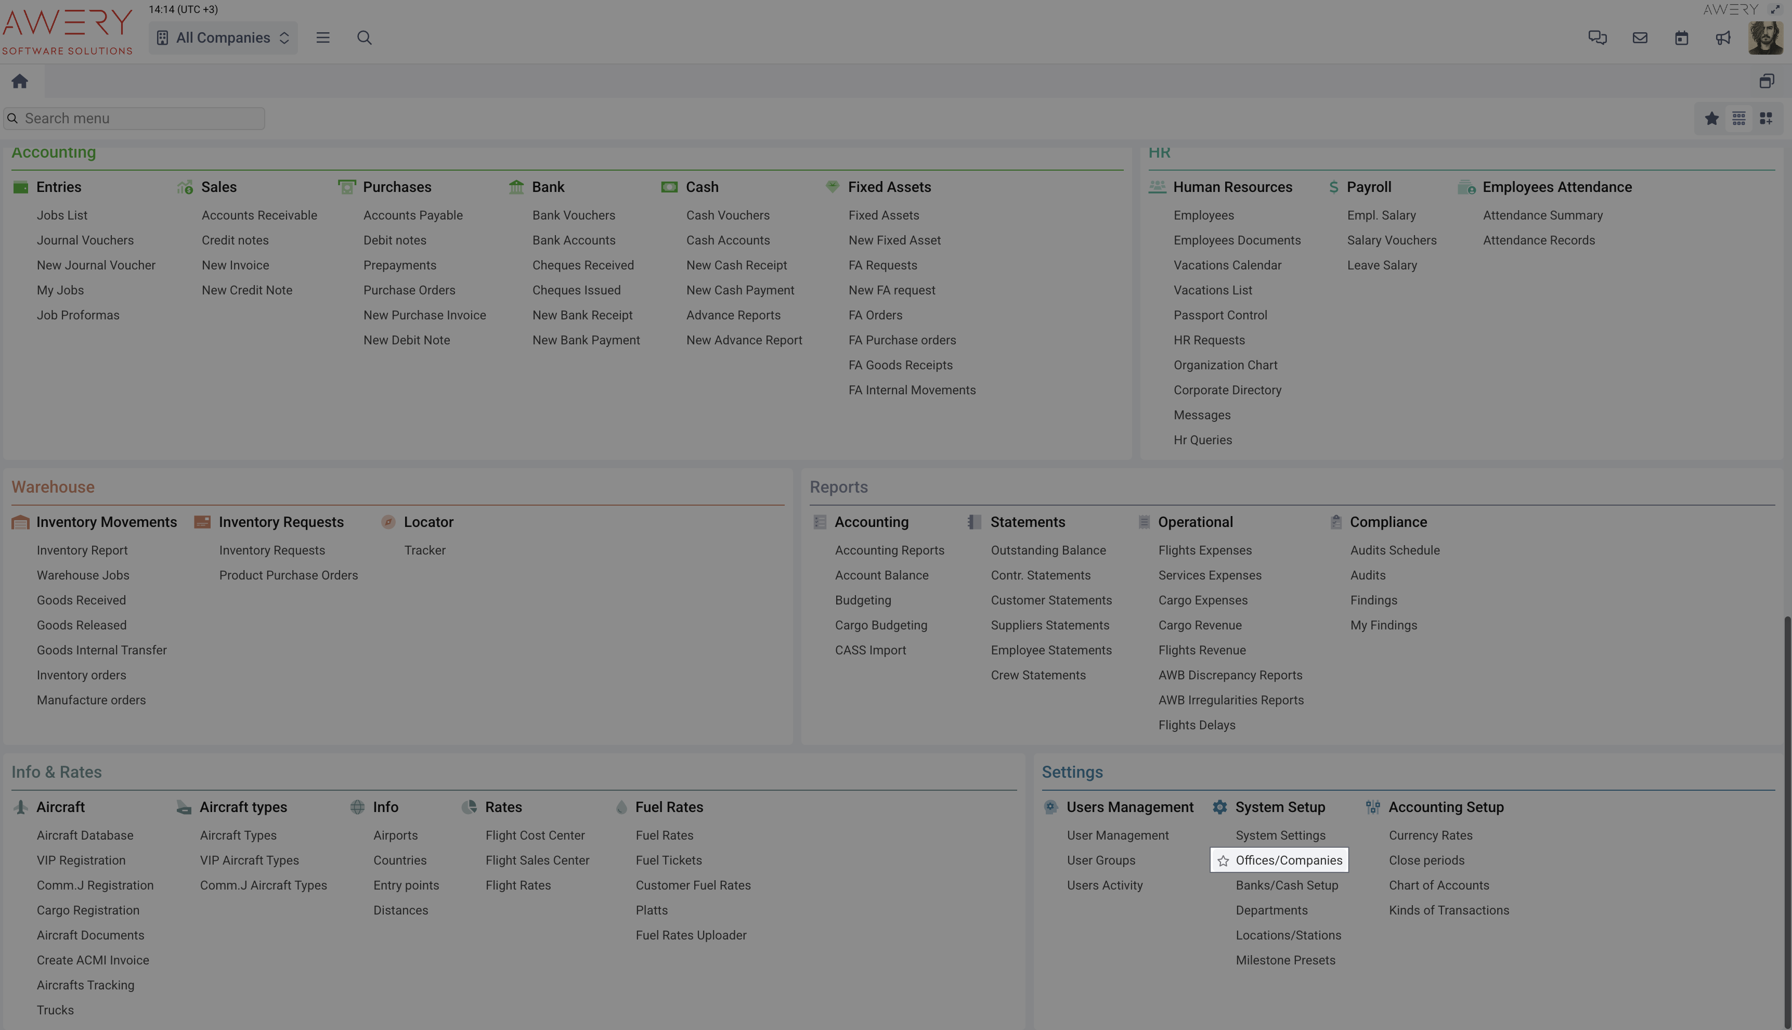Open the chat messages icon
This screenshot has height=1030, width=1792.
click(1598, 37)
